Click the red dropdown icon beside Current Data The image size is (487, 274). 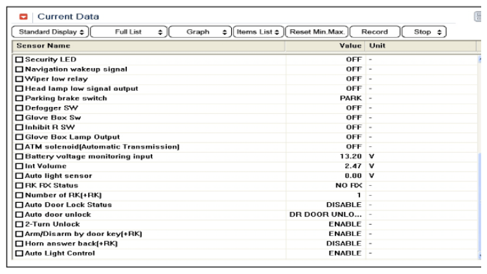click(23, 17)
